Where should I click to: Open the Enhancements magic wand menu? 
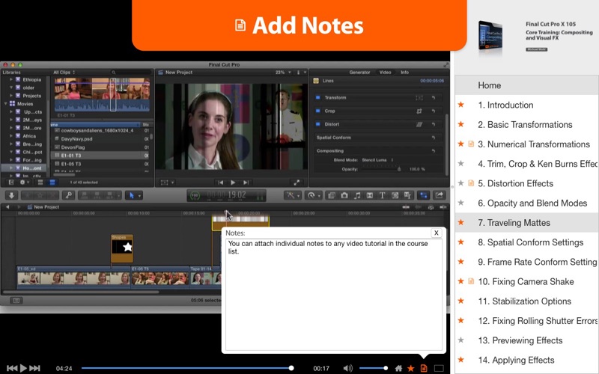tap(293, 195)
